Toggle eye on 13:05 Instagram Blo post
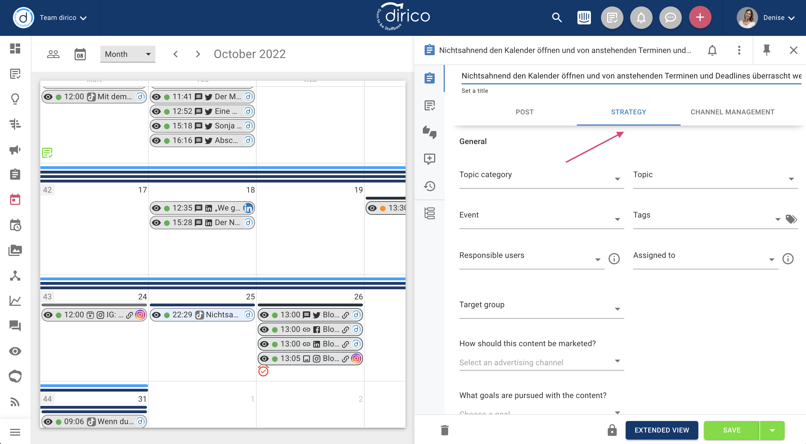This screenshot has height=444, width=806. pyautogui.click(x=264, y=359)
